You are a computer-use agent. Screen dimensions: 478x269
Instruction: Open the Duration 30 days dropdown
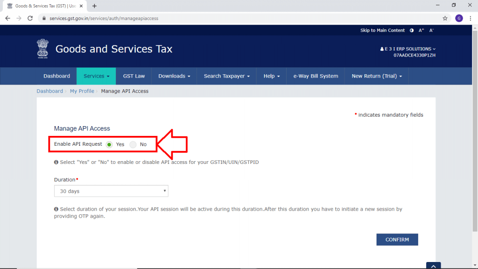111,191
